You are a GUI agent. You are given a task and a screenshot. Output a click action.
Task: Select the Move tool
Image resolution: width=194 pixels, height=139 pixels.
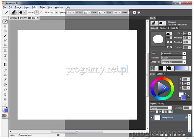pos(5,26)
